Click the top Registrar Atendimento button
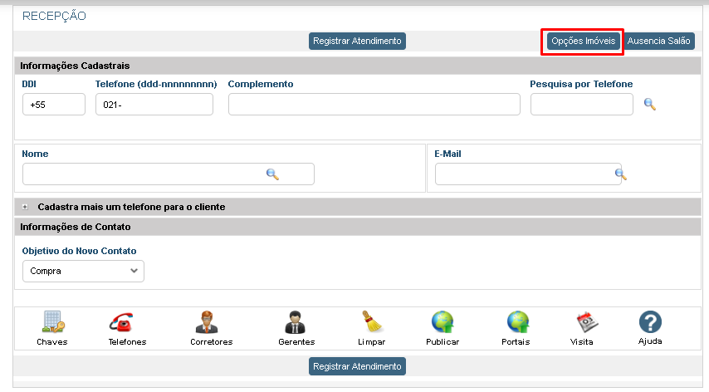 pos(357,41)
